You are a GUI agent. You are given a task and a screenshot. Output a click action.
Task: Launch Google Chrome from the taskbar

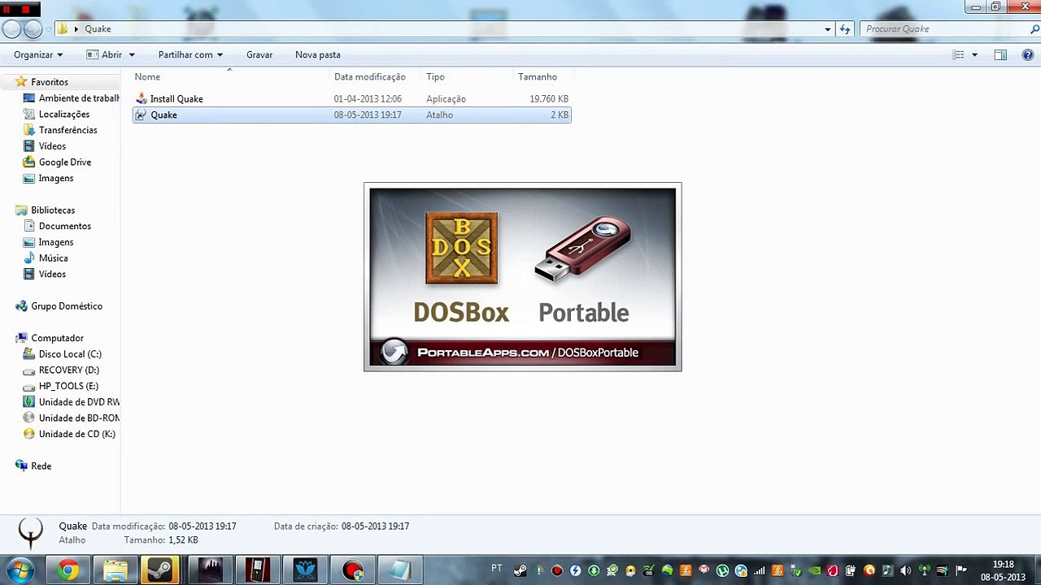pos(68,571)
